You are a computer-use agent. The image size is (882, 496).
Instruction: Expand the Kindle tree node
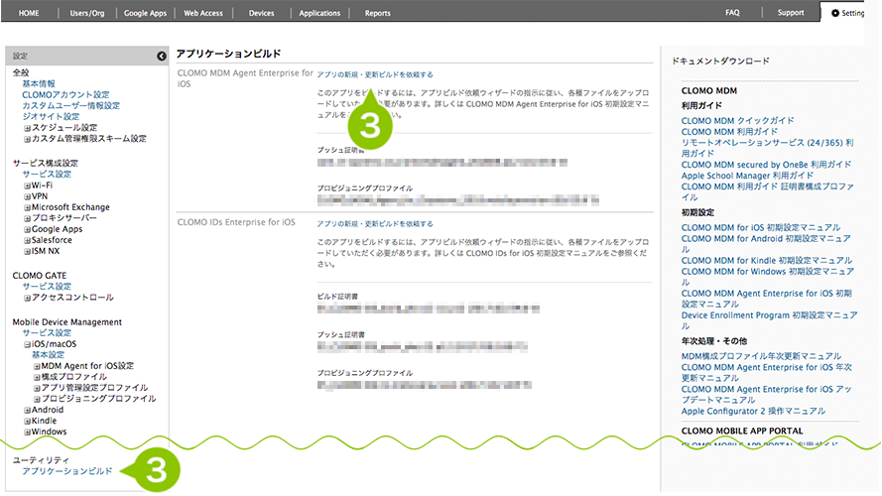click(27, 422)
